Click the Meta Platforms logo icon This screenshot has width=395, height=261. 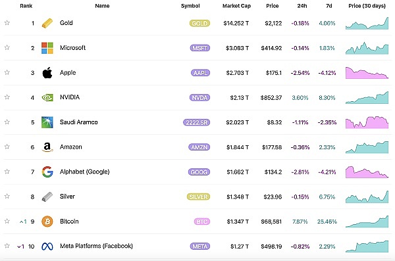[x=47, y=246]
